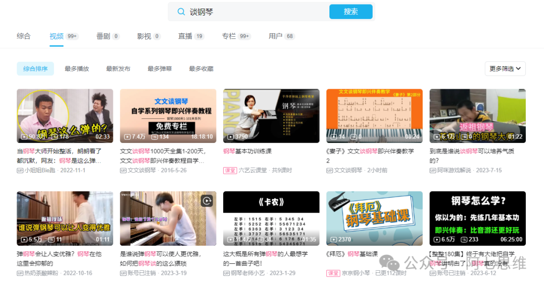The height and width of the screenshot is (285, 544).
Task: Click UP badge beside 阿咪游戏解说
Action: pyautogui.click(x=433, y=170)
